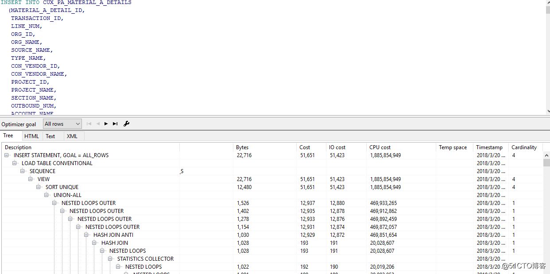Click SECTION_NAME in the SQL editor
The width and height of the screenshot is (550, 274).
click(x=32, y=98)
